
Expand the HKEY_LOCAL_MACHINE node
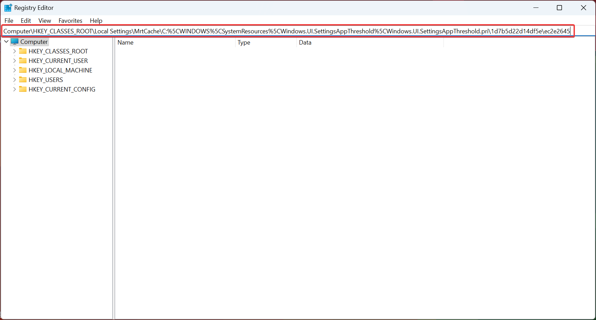14,70
